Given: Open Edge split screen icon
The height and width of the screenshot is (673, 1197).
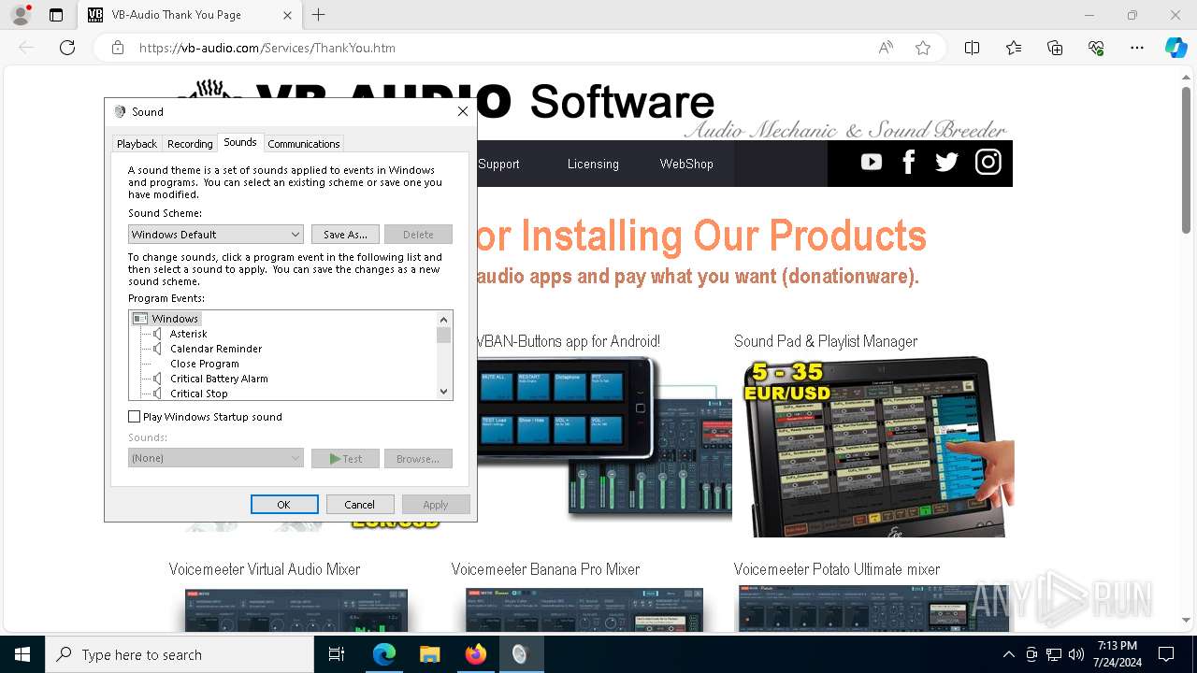Looking at the screenshot, I should [972, 48].
